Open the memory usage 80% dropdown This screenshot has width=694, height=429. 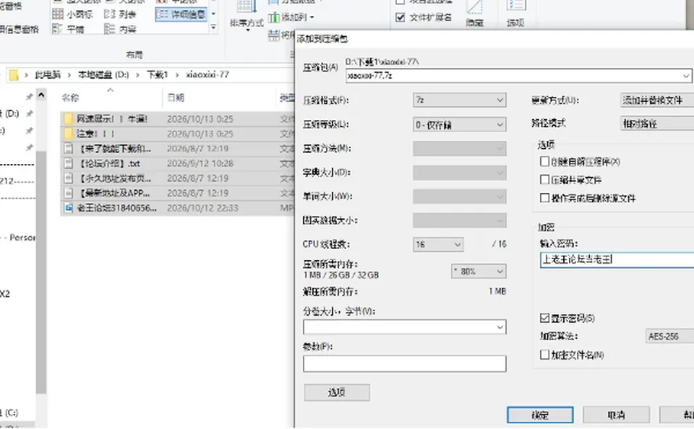[478, 271]
